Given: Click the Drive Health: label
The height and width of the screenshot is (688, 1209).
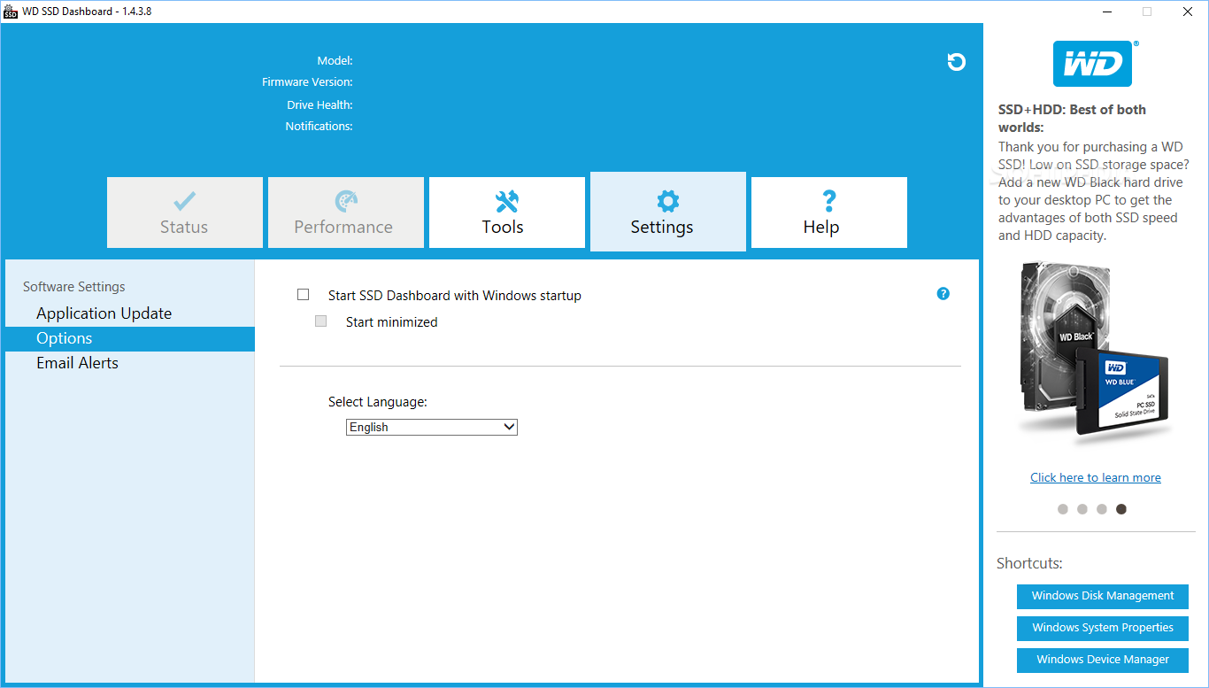Looking at the screenshot, I should tap(320, 105).
